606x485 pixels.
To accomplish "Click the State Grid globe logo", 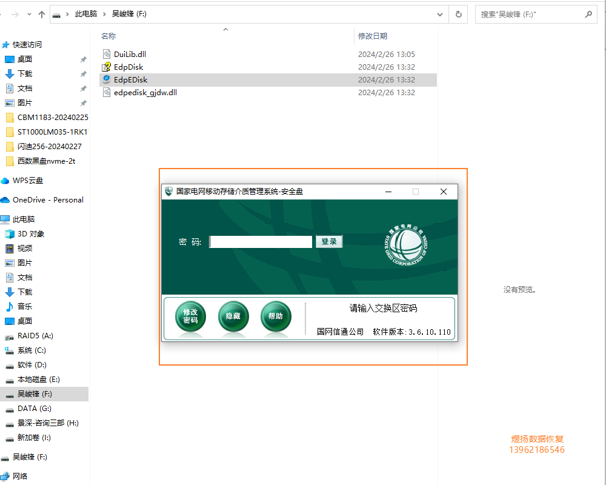I will [x=406, y=244].
